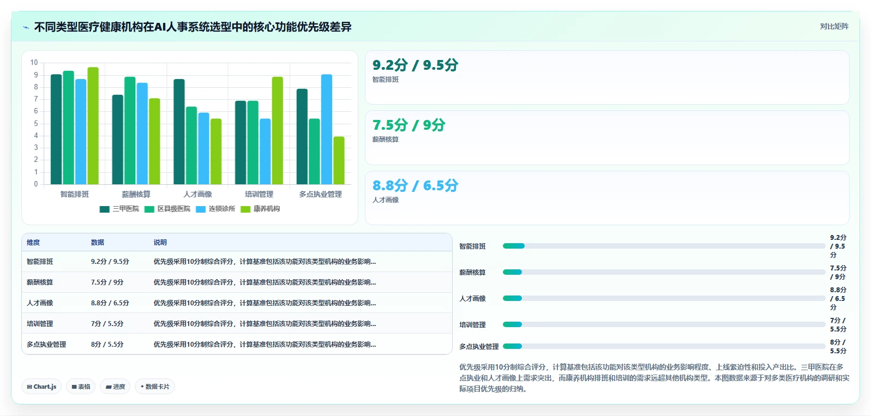Viewport: 871px width, 416px height.
Task: Toggle the 连锁诊所 legend item
Action: pos(215,209)
